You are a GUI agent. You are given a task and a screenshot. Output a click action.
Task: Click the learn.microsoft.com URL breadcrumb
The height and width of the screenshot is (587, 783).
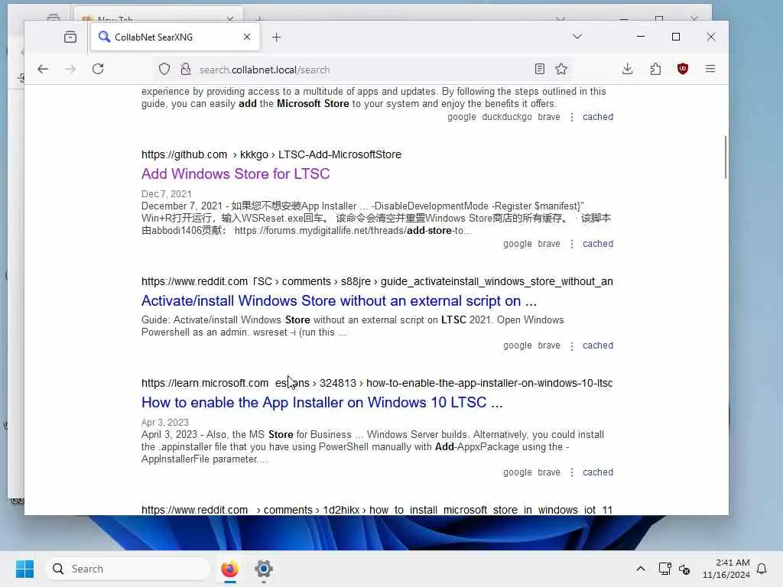pos(377,384)
